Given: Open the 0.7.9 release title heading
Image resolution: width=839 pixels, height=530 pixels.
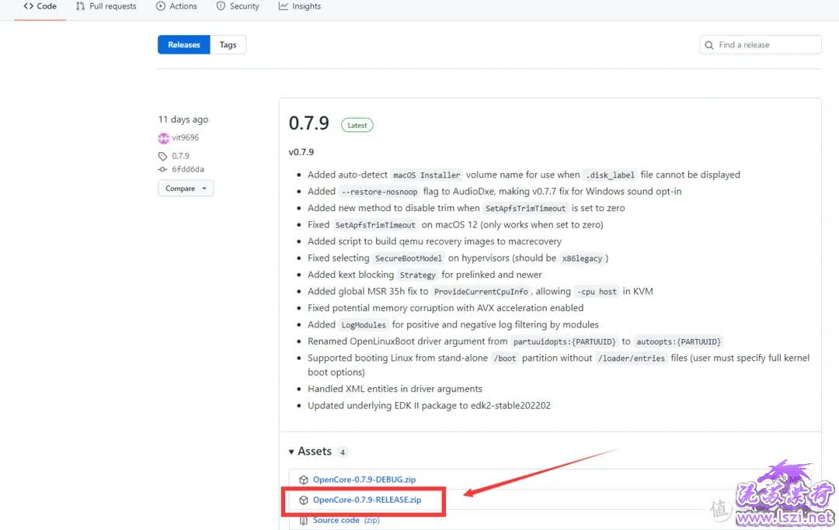Looking at the screenshot, I should click(308, 123).
